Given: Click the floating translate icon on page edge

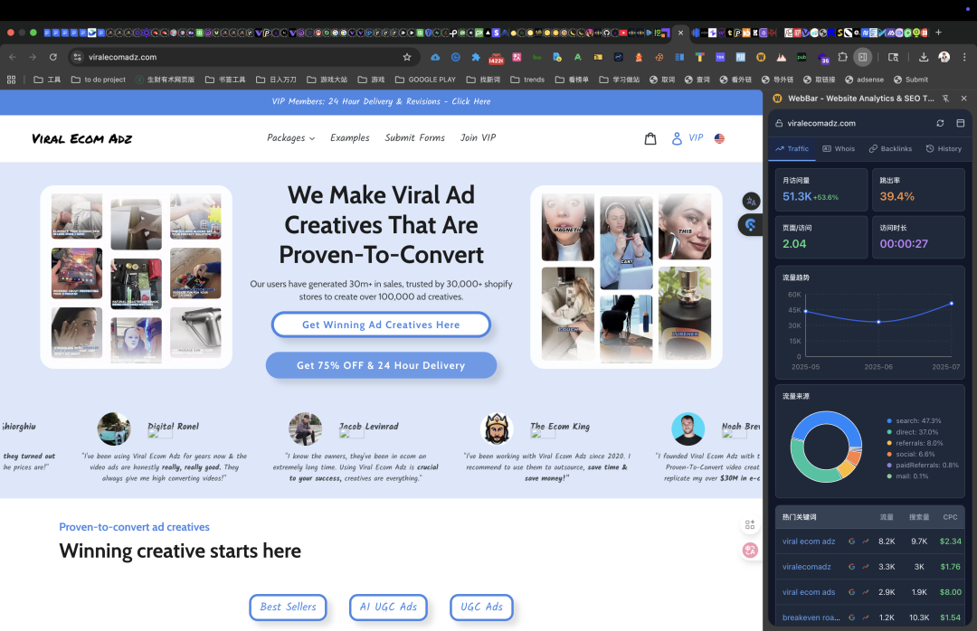Looking at the screenshot, I should point(751,202).
